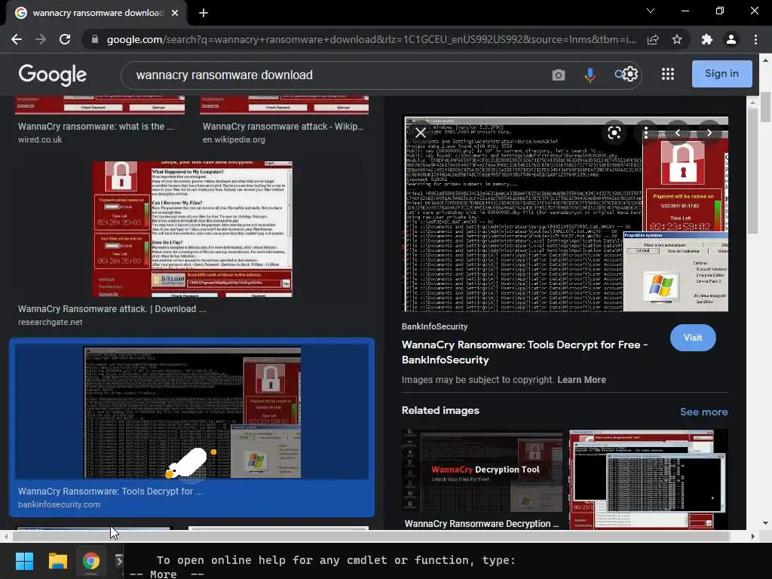Open the large preview image
The height and width of the screenshot is (579, 772).
coord(565,214)
